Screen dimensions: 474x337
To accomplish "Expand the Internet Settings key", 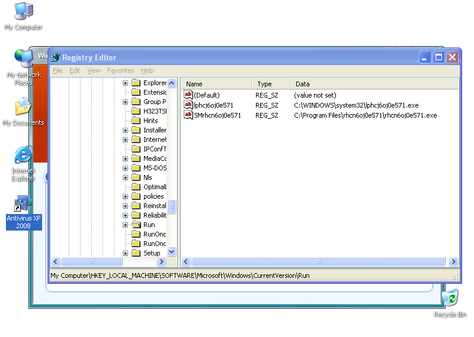I will tap(125, 140).
